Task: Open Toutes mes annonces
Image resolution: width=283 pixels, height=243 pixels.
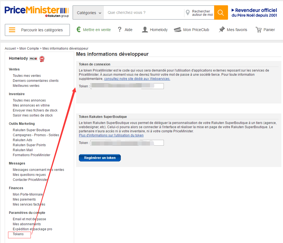Action: coord(29,100)
